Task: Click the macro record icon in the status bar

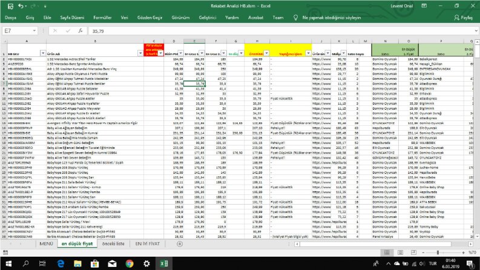Action: pyautogui.click(x=5, y=252)
